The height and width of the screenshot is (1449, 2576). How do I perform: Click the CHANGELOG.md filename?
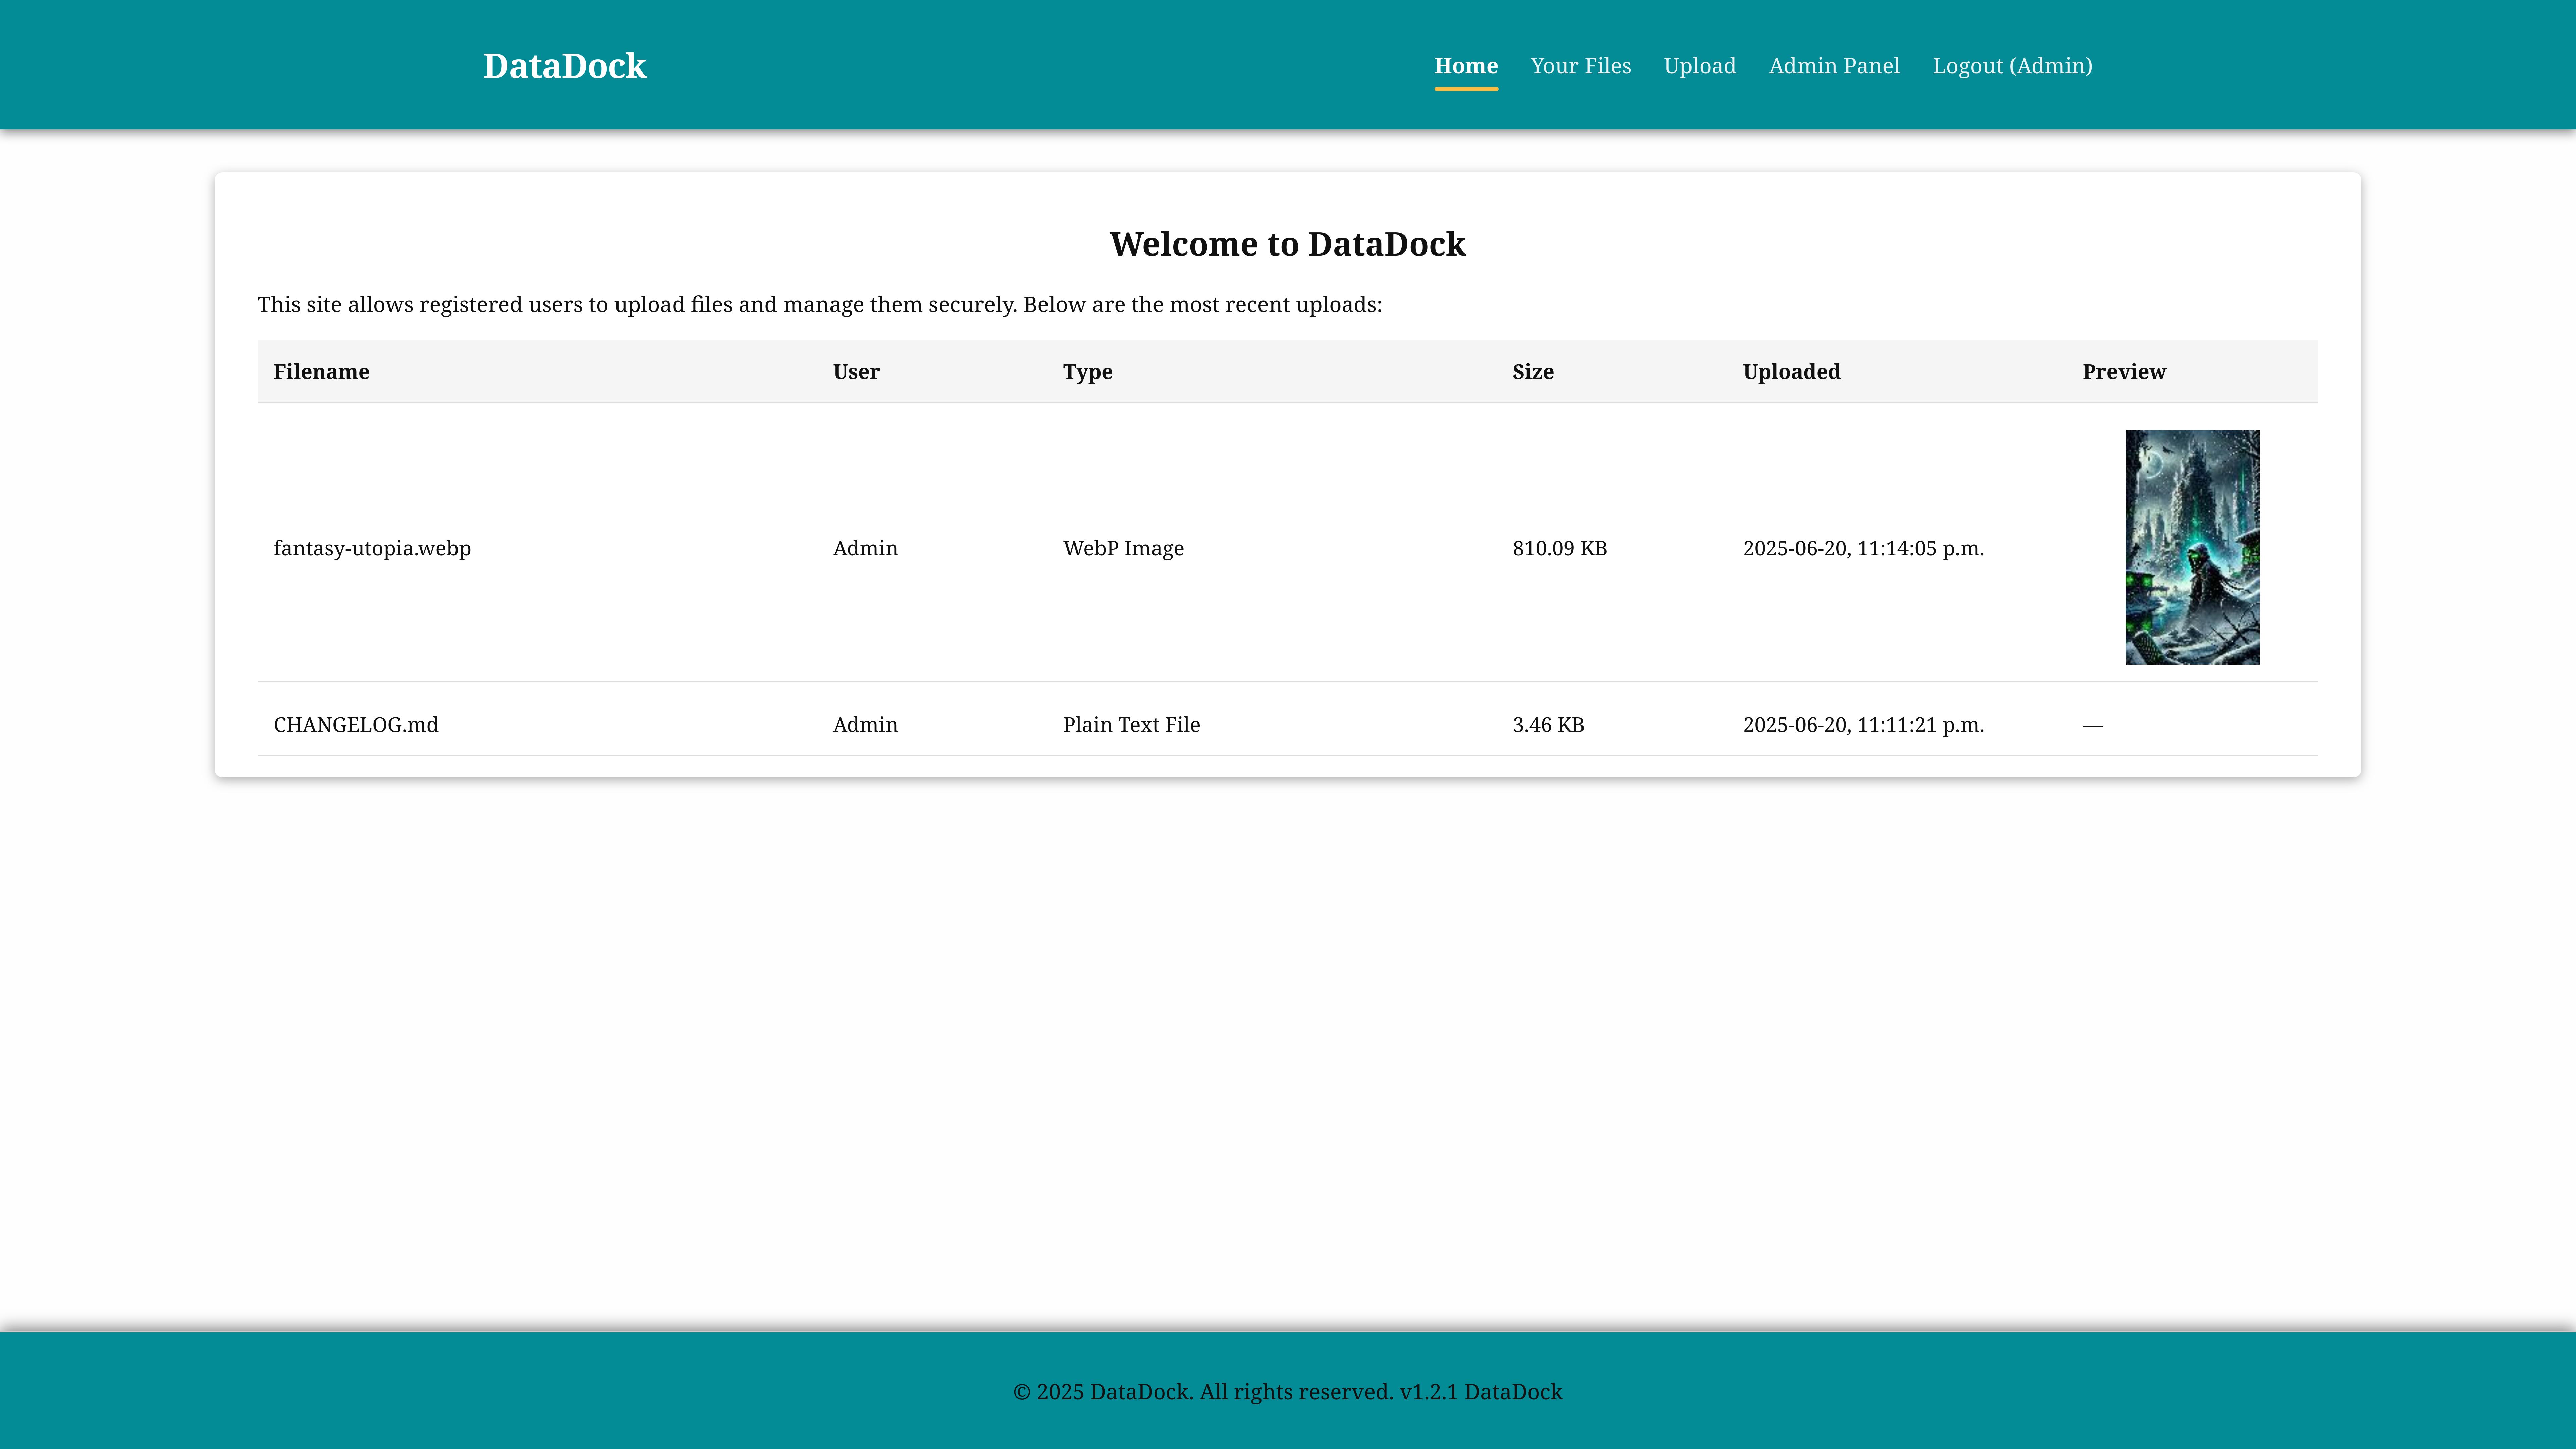[356, 724]
